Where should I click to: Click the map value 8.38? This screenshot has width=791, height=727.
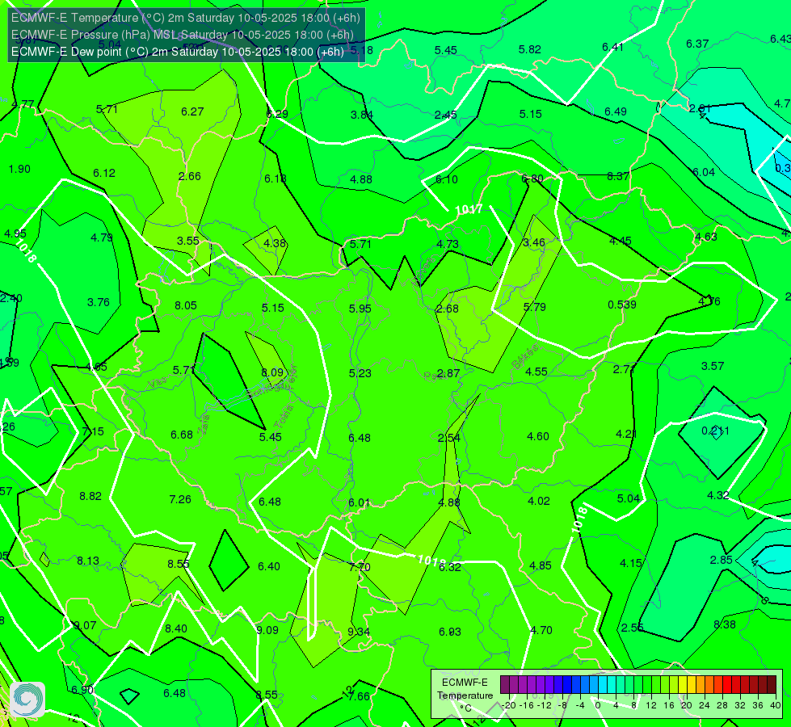click(725, 624)
